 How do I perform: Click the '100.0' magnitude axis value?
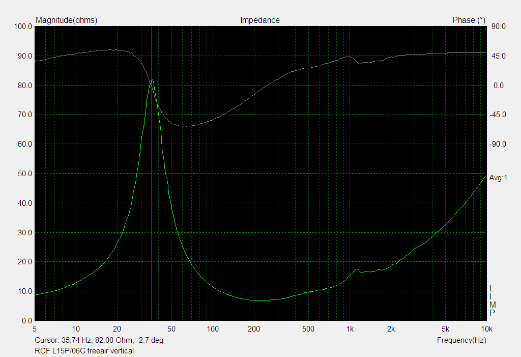[x=23, y=26]
